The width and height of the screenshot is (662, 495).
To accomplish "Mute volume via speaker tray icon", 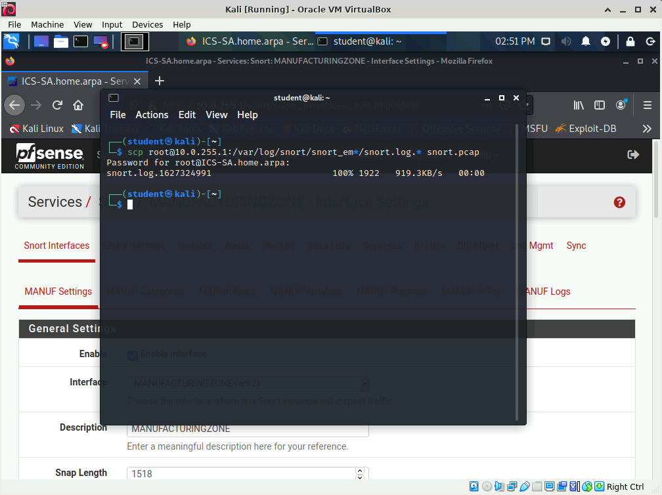I will click(x=565, y=41).
